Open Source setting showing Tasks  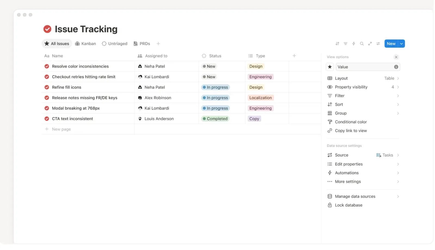coord(363,155)
